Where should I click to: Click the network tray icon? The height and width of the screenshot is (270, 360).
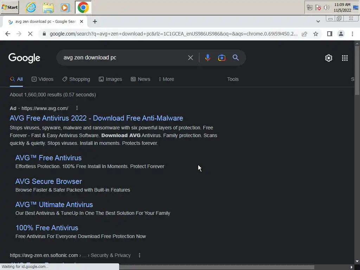click(309, 8)
